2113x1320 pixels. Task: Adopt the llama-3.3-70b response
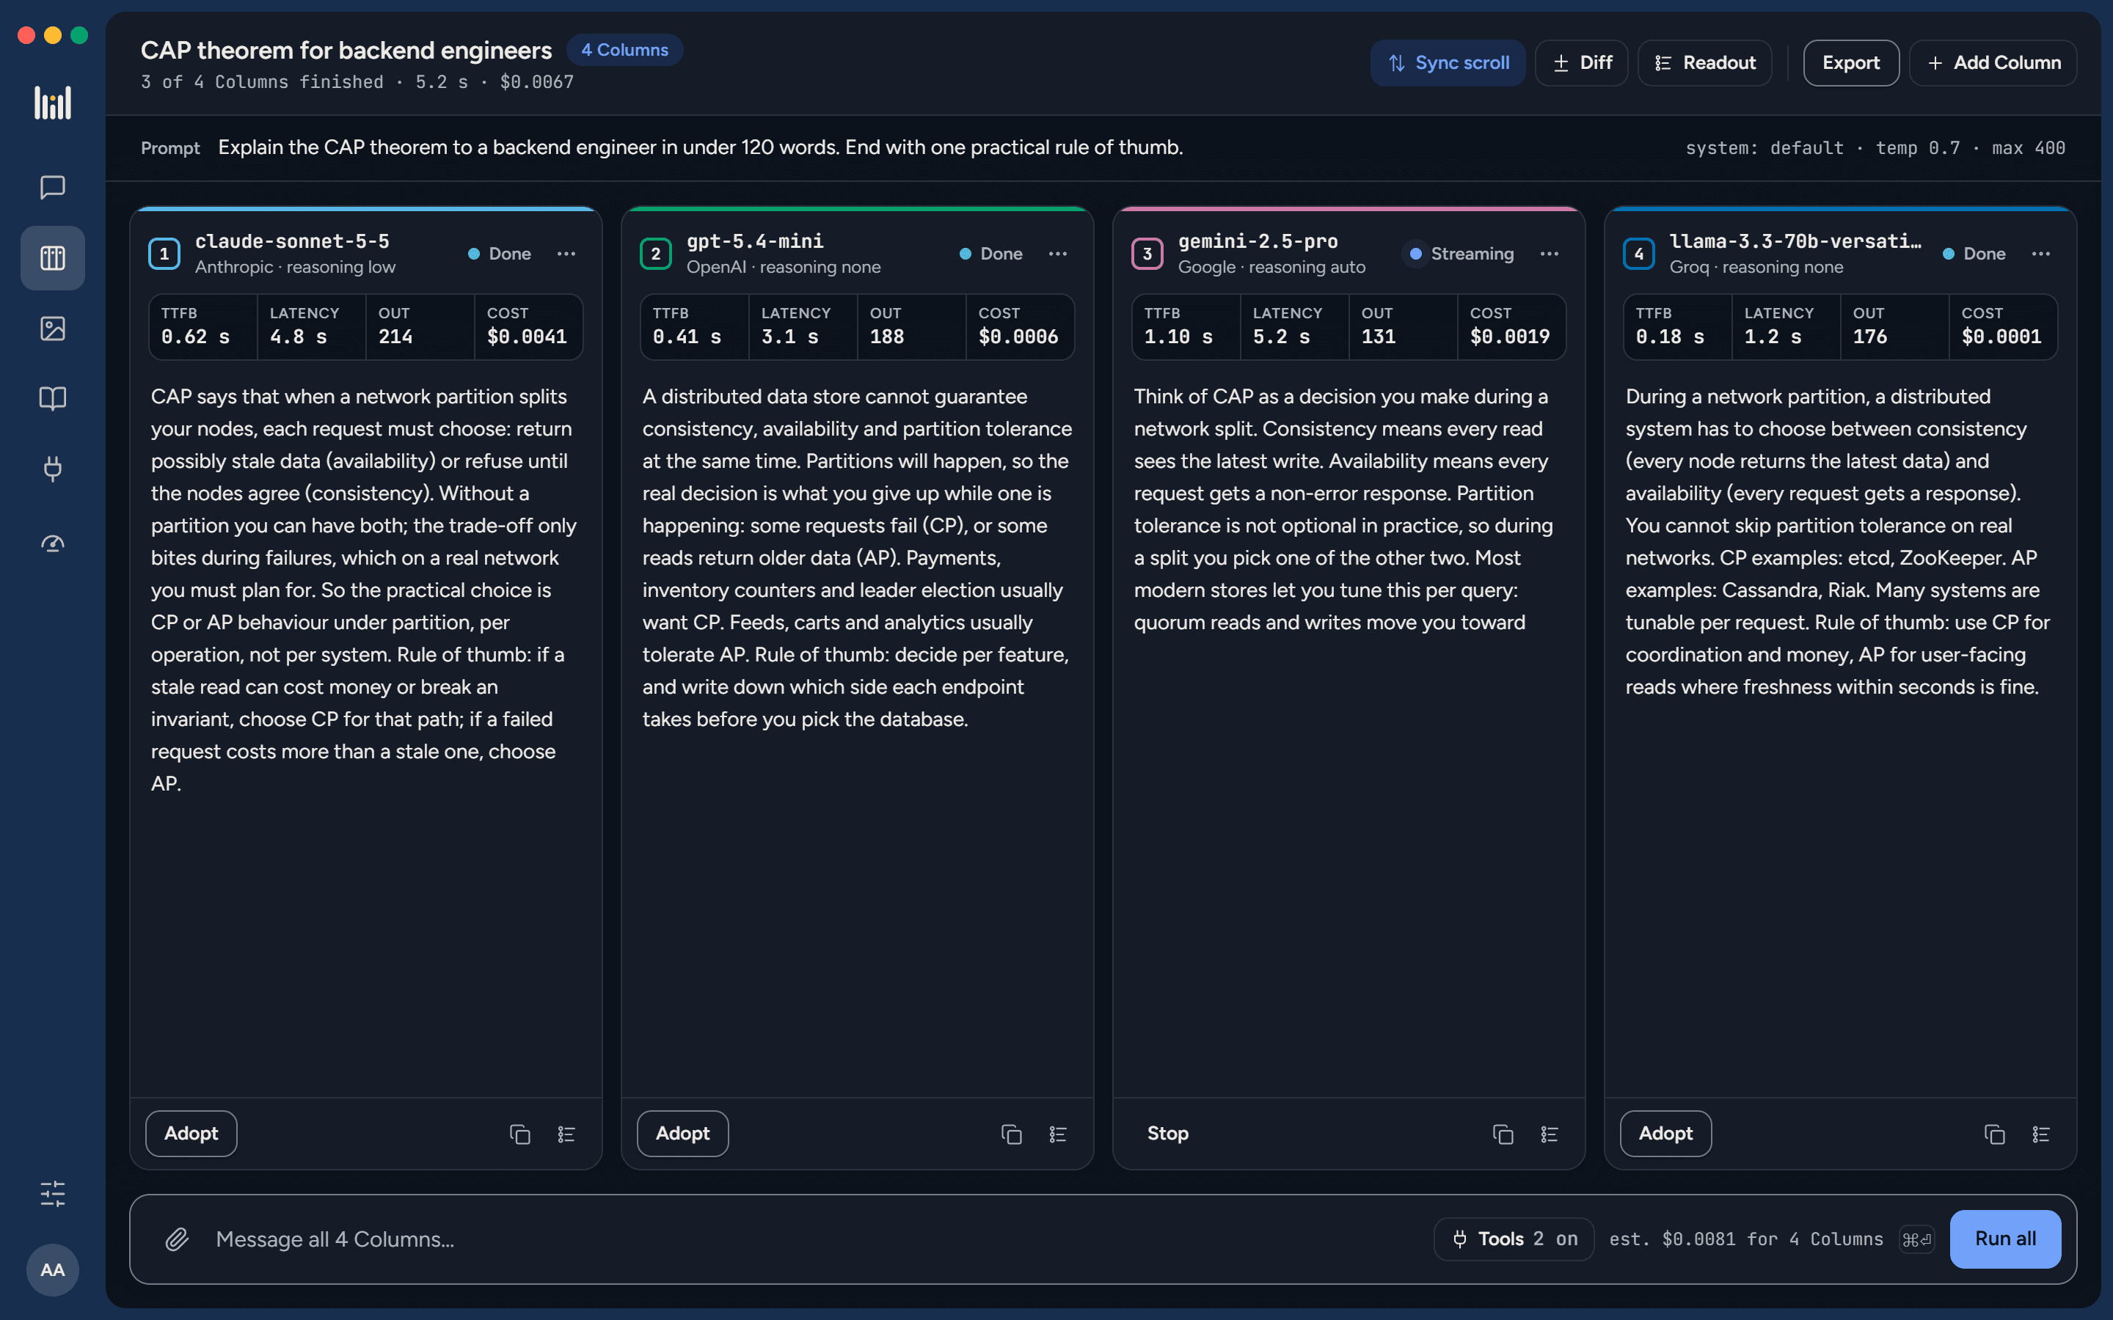(1666, 1133)
